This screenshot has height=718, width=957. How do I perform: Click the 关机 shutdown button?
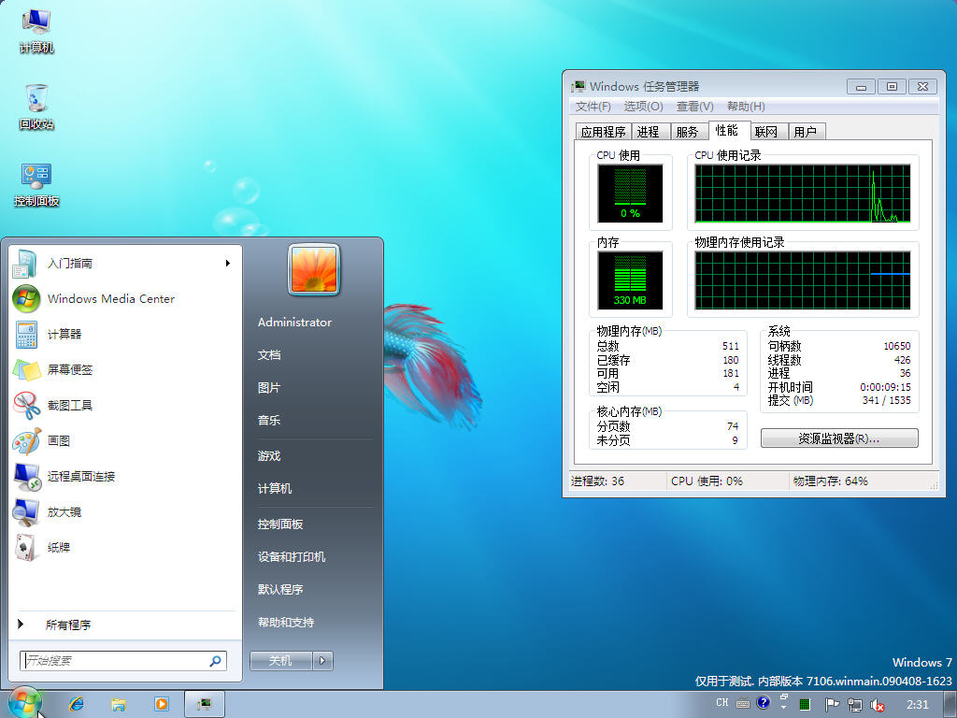pos(280,661)
